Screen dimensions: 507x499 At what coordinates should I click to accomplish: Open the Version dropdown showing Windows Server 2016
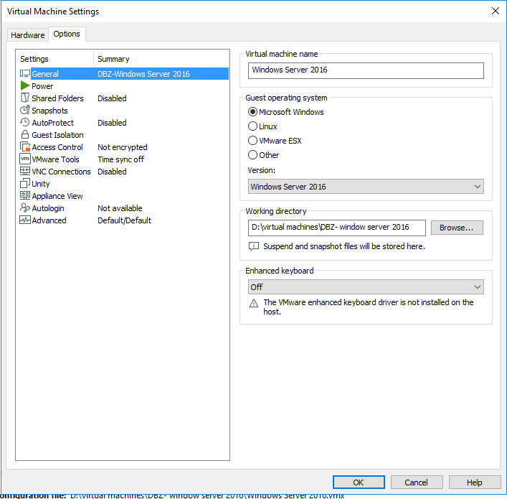pos(366,187)
